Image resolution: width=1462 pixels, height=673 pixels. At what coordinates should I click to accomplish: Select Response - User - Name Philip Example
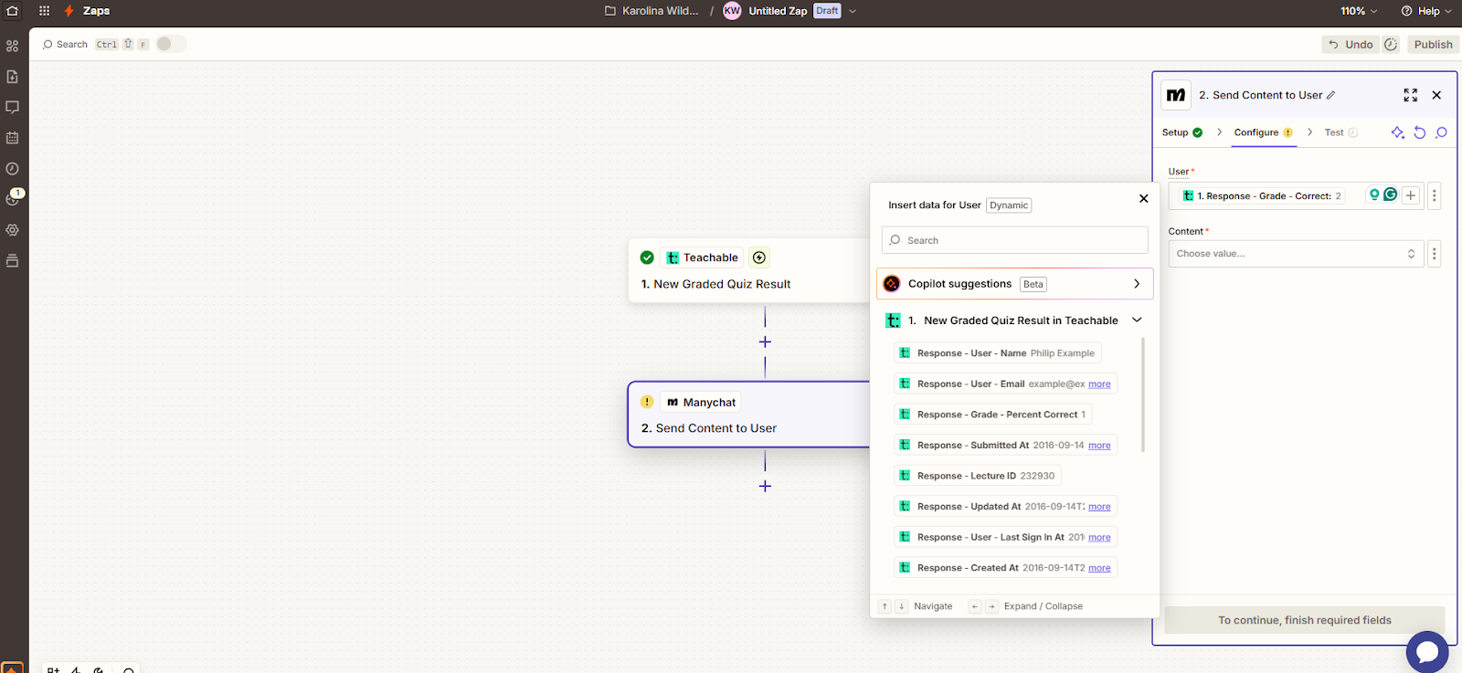(997, 353)
